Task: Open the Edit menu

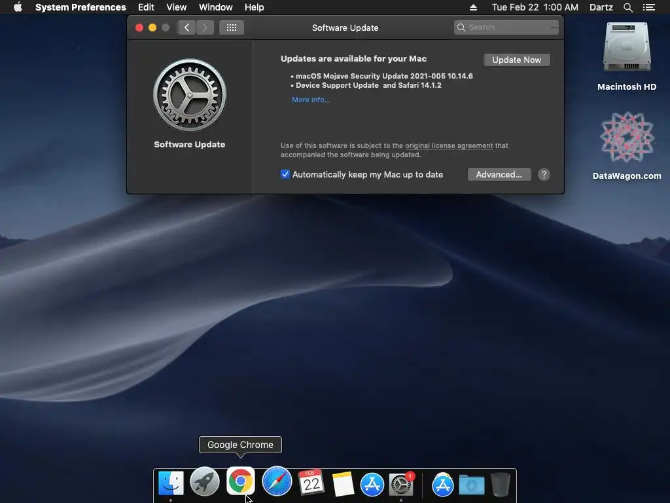Action: 146,7
